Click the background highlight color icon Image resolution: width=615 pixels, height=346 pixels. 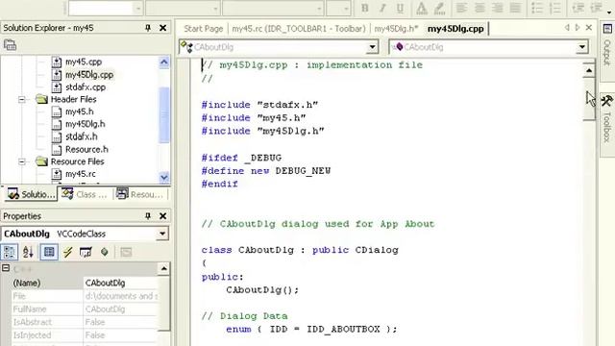click(x=439, y=8)
